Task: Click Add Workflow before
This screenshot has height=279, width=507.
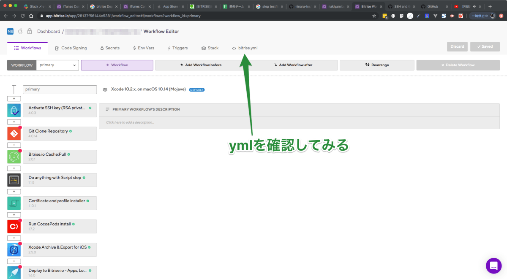Action: pos(201,65)
